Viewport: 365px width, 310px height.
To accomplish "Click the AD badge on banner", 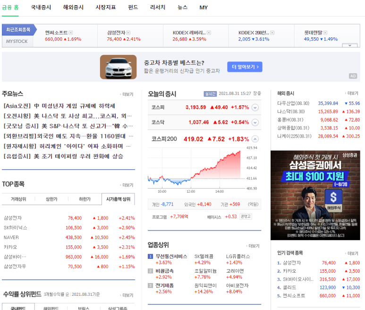I will point(353,76).
